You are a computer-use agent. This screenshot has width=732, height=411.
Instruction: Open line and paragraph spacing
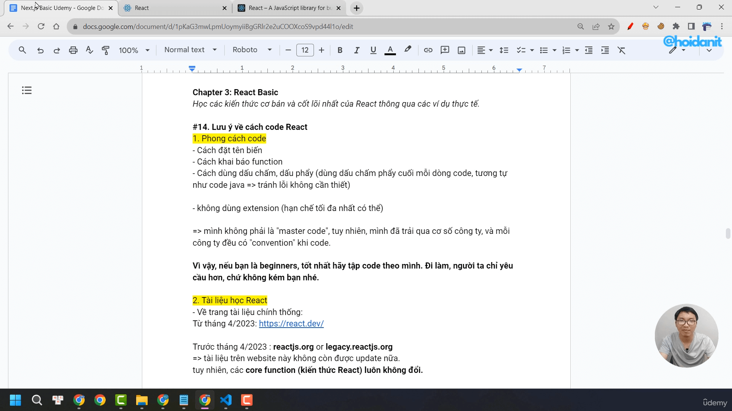click(x=504, y=50)
